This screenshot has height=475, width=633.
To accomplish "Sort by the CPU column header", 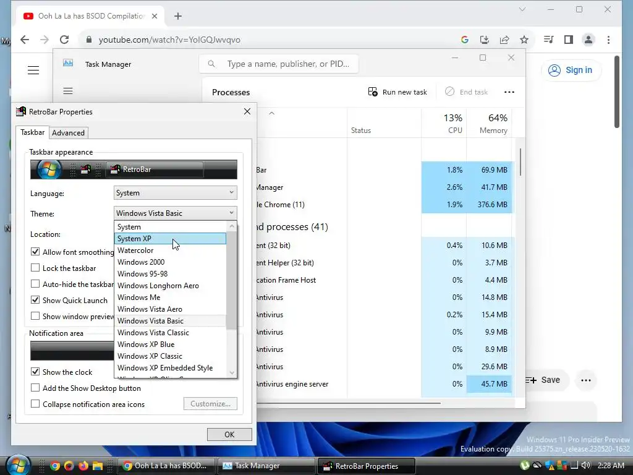I will [444, 123].
